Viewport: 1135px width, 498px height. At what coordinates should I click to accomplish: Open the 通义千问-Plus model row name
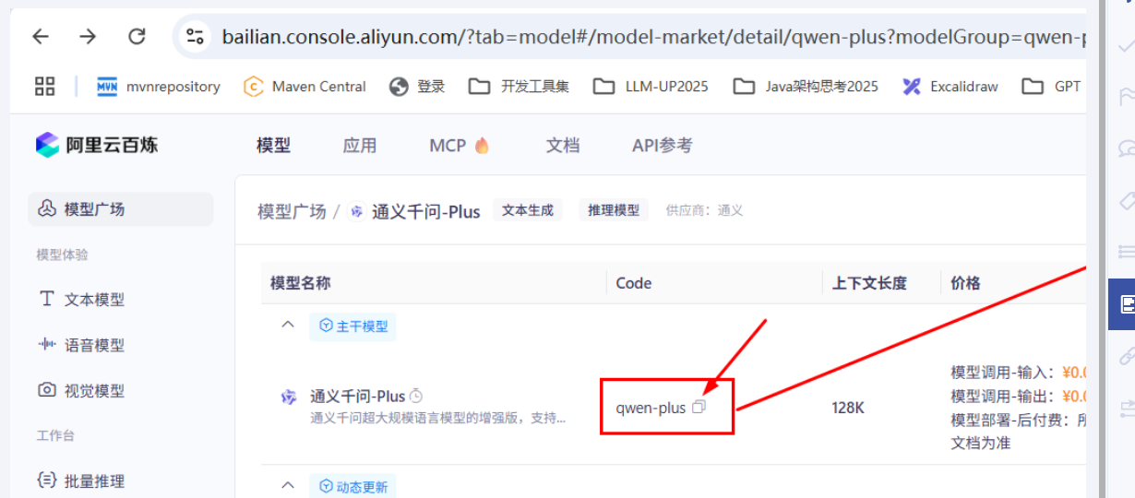click(x=357, y=396)
